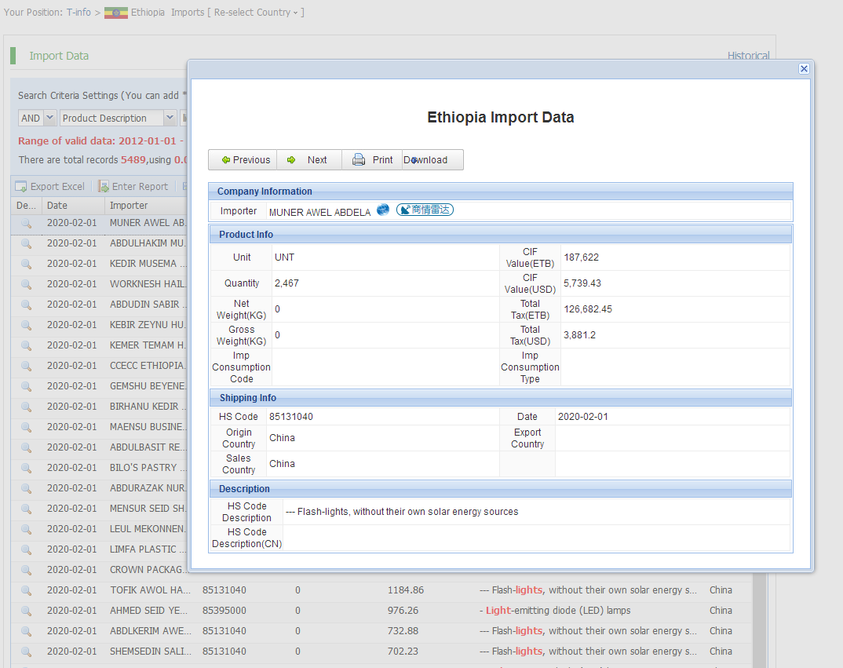Go to the Previous import record
Image resolution: width=843 pixels, height=668 pixels.
click(x=243, y=160)
